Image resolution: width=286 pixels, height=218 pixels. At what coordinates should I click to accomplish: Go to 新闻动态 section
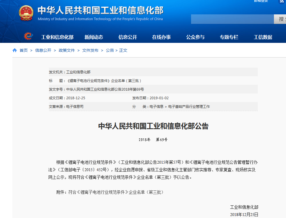(94, 37)
